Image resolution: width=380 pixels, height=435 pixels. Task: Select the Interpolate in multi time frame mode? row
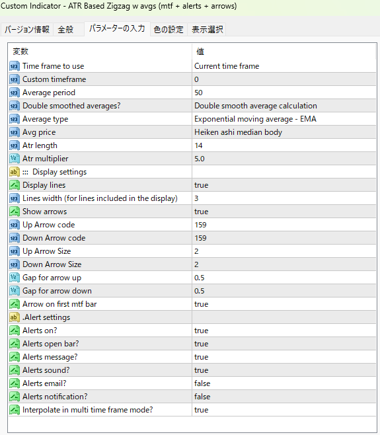click(x=192, y=410)
